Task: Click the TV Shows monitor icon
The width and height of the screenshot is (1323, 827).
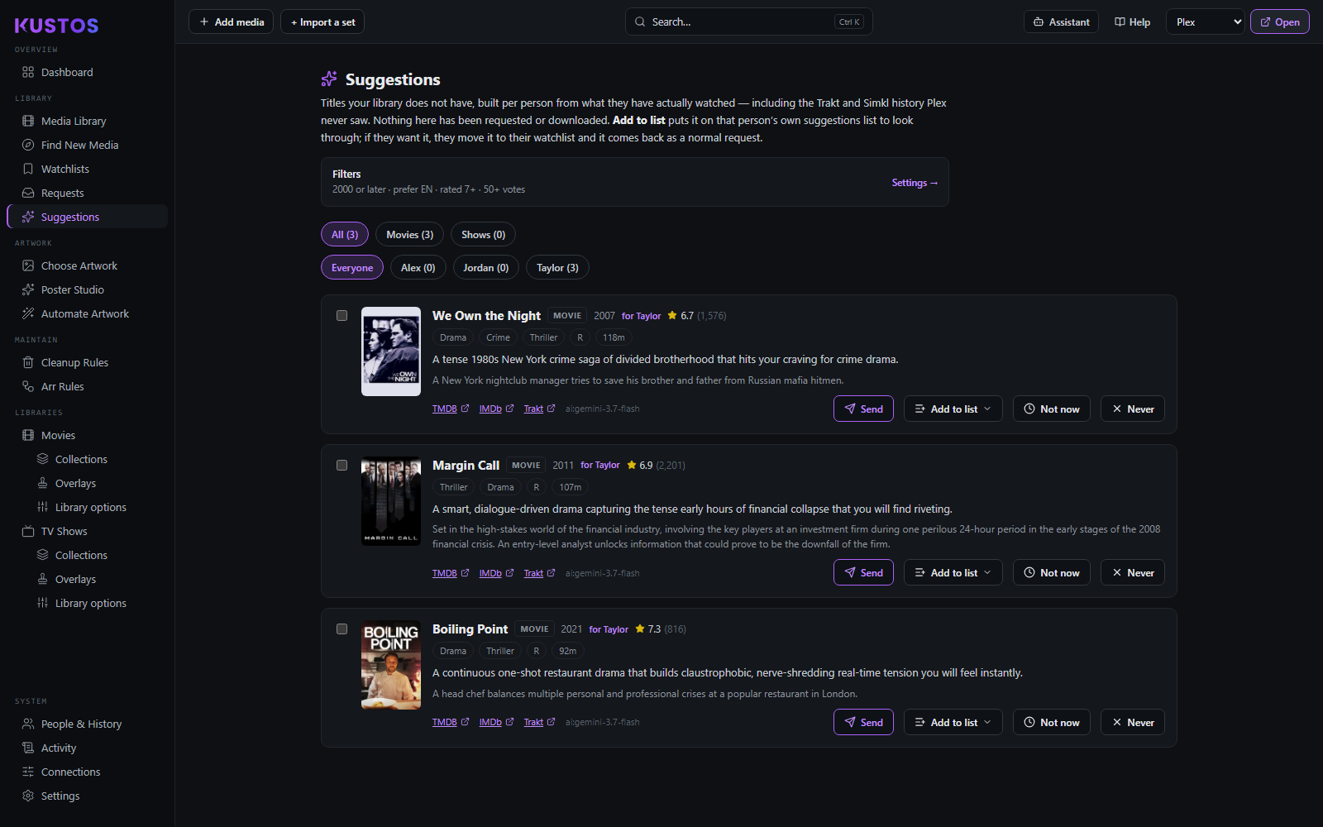Action: (28, 531)
